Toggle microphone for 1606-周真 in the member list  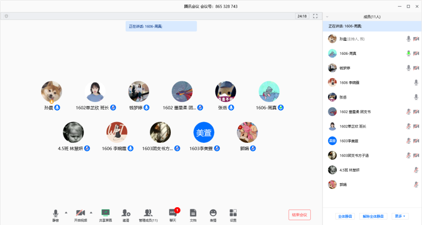(409, 53)
